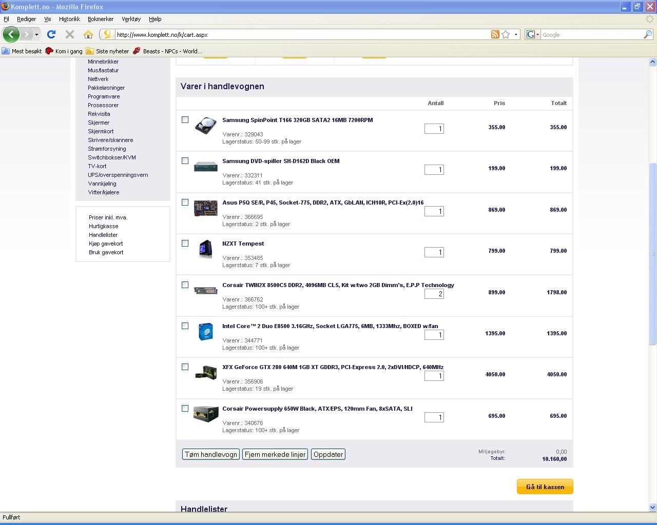Open the address bar history dropdown
The height and width of the screenshot is (525, 657).
[516, 34]
